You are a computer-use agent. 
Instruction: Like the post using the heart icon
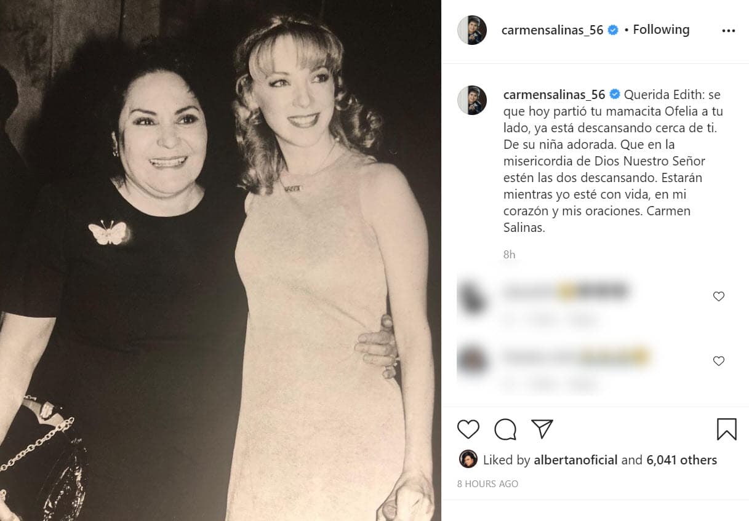pyautogui.click(x=468, y=430)
